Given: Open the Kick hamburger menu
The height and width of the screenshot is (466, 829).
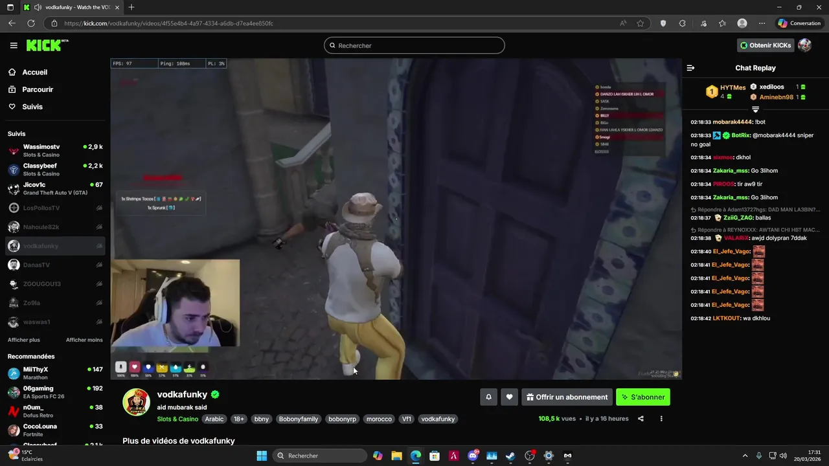Looking at the screenshot, I should coord(14,45).
